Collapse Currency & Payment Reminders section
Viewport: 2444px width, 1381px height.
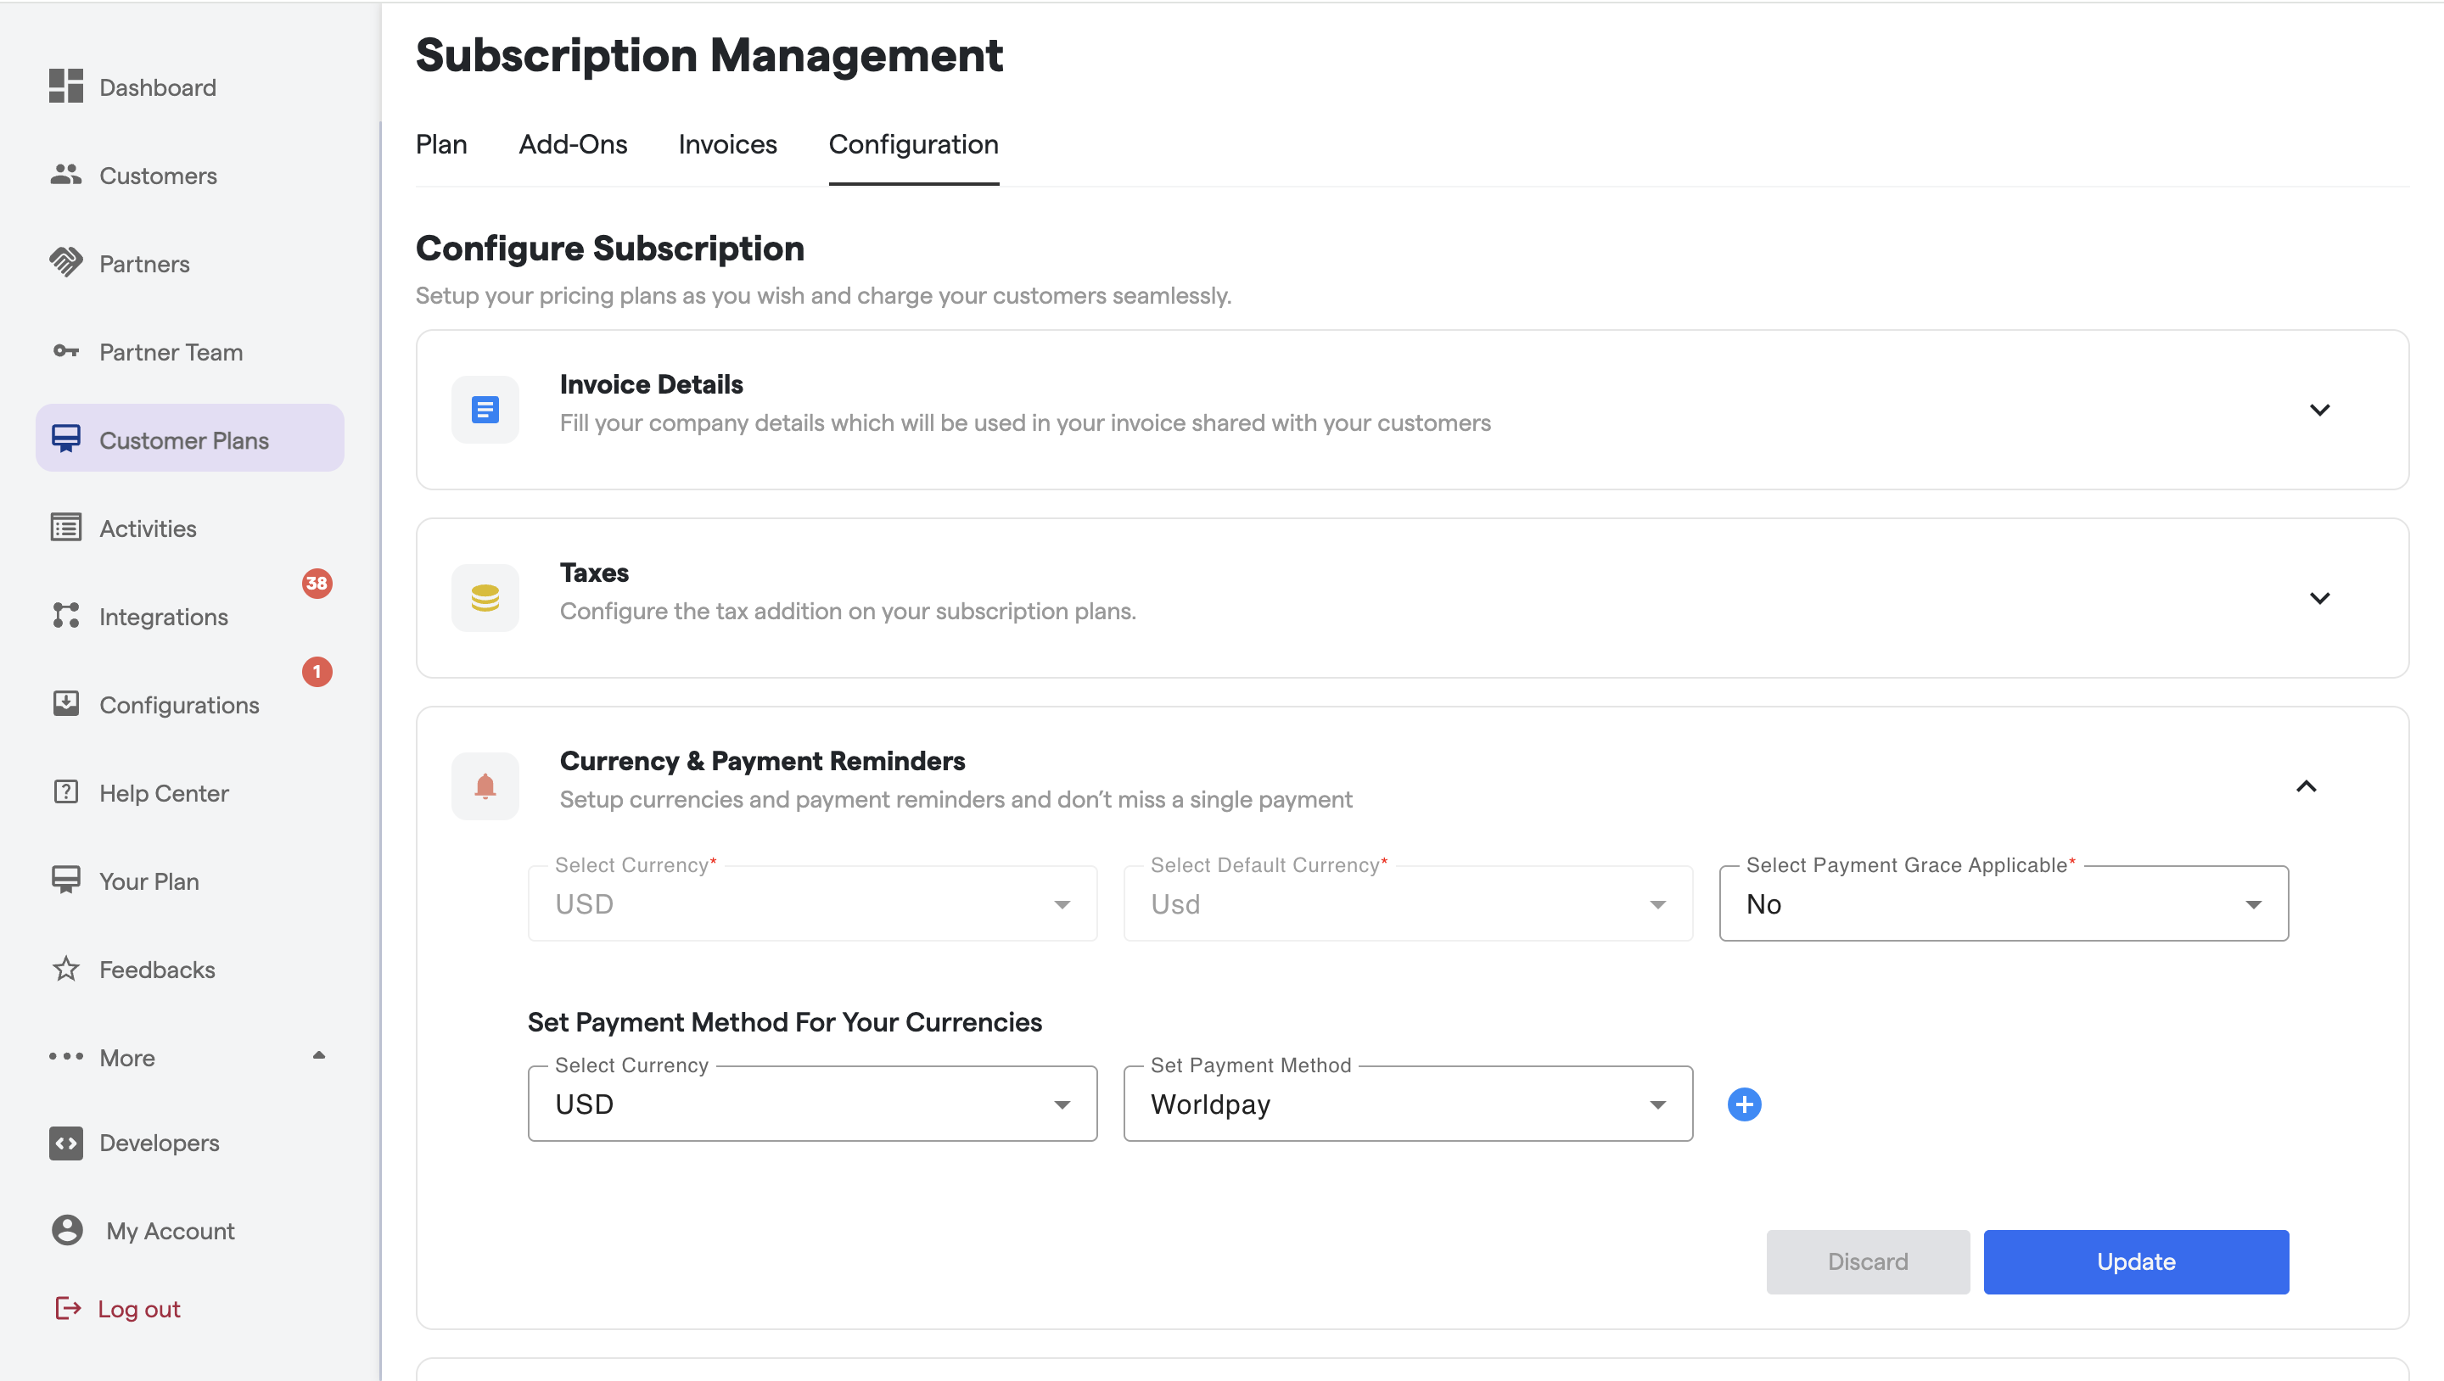pos(2306,786)
